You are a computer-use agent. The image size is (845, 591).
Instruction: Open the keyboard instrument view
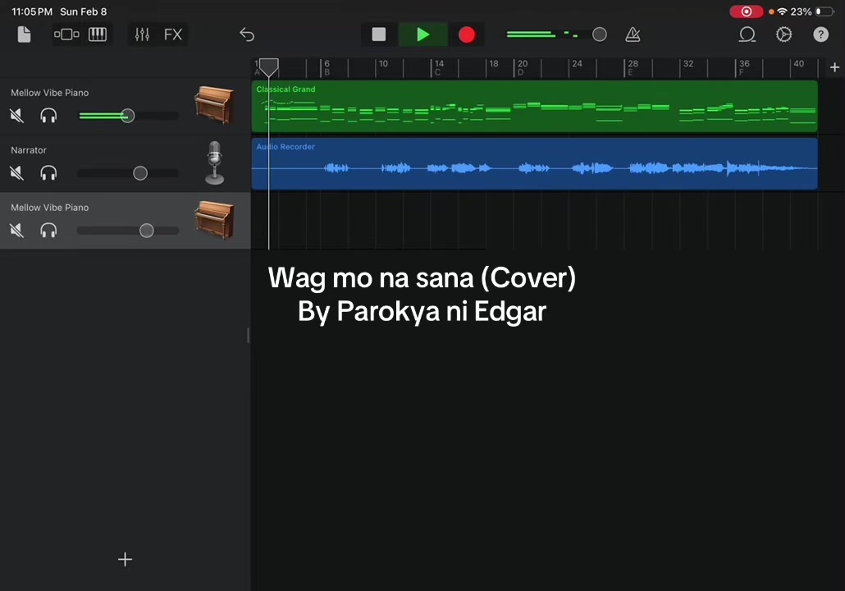pyautogui.click(x=98, y=34)
